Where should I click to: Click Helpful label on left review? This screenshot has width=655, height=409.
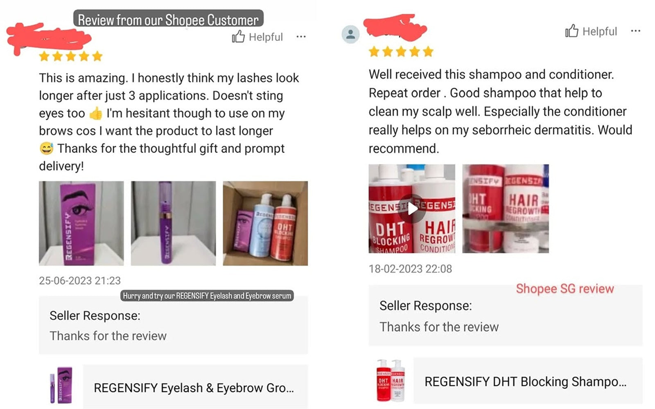click(266, 37)
